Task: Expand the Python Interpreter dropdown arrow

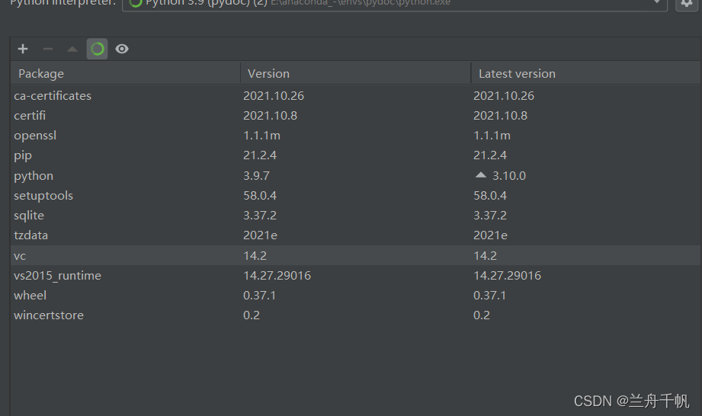Action: 656,4
